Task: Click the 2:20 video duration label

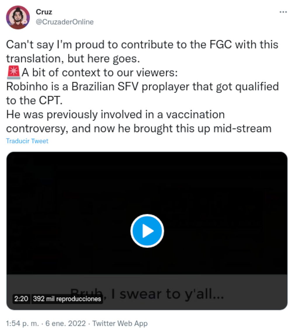Action: 21,299
